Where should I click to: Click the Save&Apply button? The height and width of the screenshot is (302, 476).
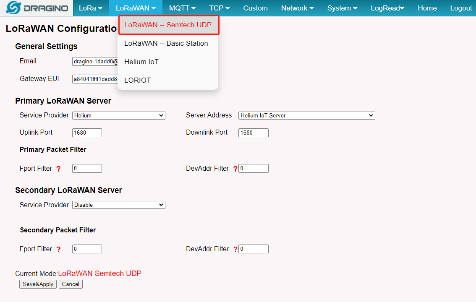38,284
